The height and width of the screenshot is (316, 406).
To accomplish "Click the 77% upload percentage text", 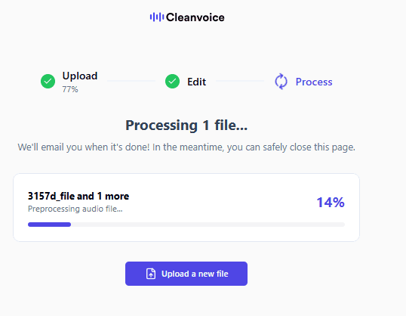I will coord(70,89).
